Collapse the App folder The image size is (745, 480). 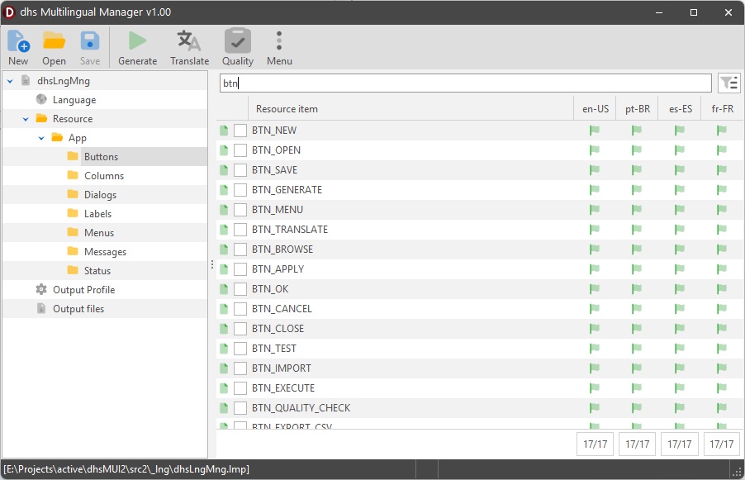coord(41,137)
